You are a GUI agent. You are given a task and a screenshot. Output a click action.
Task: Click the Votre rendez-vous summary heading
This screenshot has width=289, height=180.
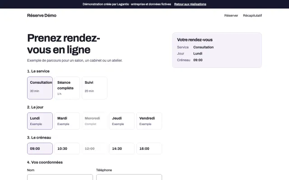coord(195,40)
